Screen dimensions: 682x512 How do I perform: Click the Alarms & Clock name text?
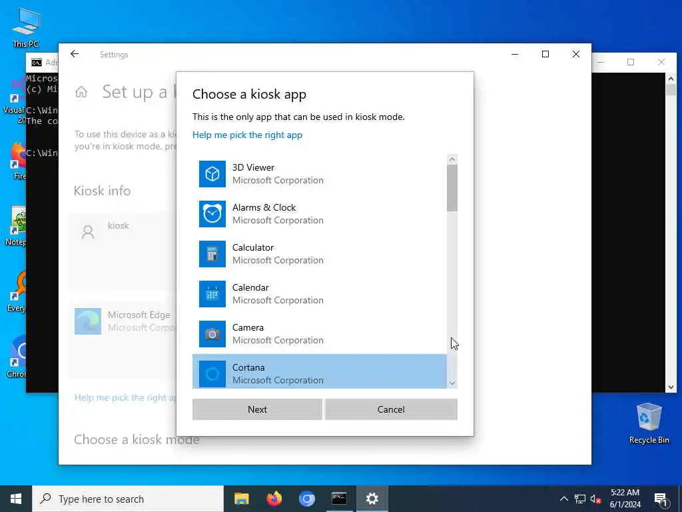point(264,208)
